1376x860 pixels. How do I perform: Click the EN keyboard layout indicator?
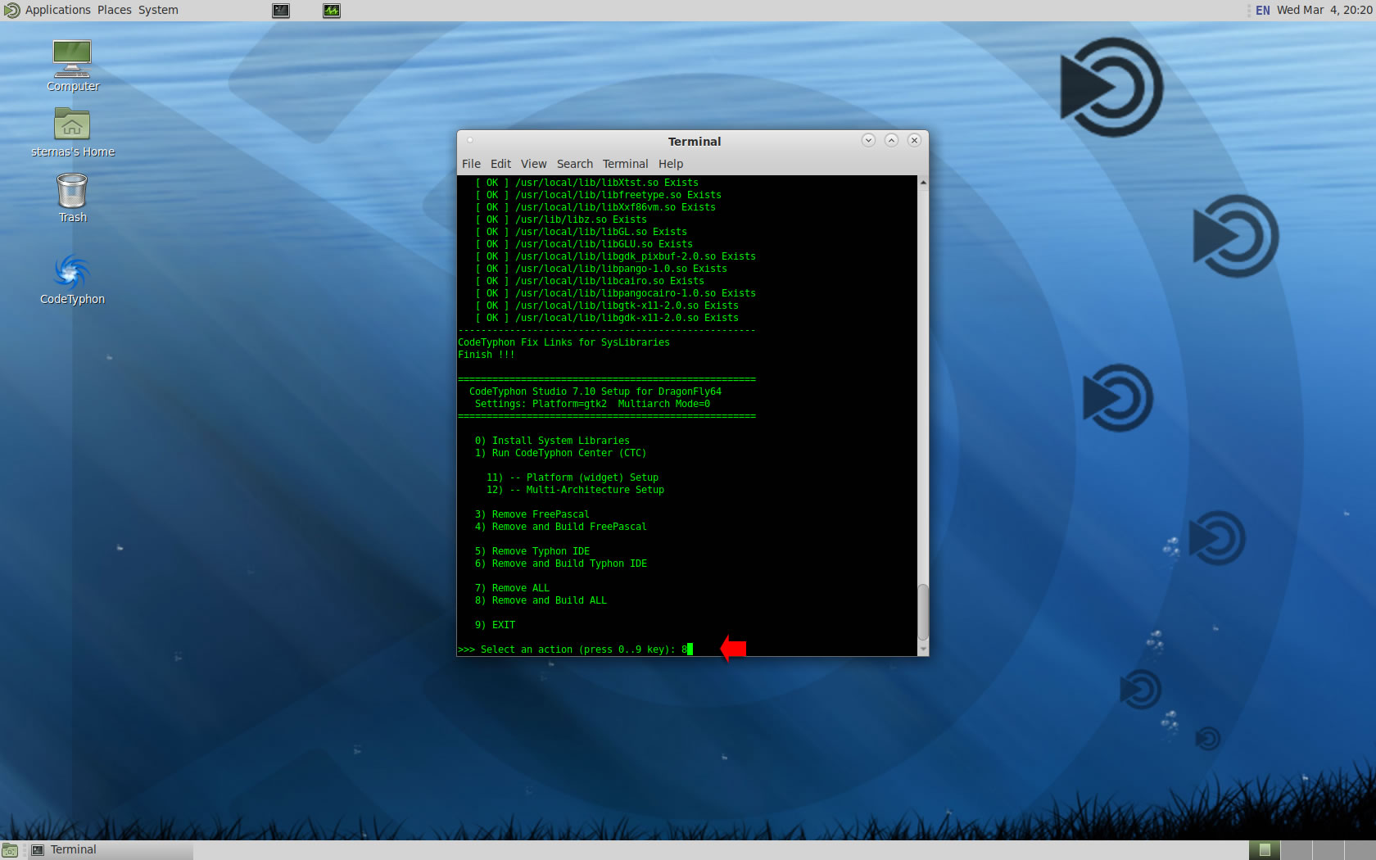pos(1262,11)
